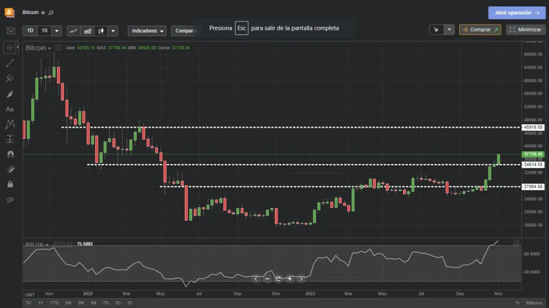This screenshot has height=308, width=549.
Task: Click the chart zoom in plus button
Action: pyautogui.click(x=290, y=278)
